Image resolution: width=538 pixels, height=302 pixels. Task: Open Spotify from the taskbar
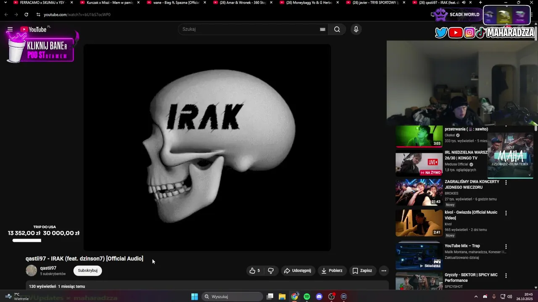tap(307, 297)
